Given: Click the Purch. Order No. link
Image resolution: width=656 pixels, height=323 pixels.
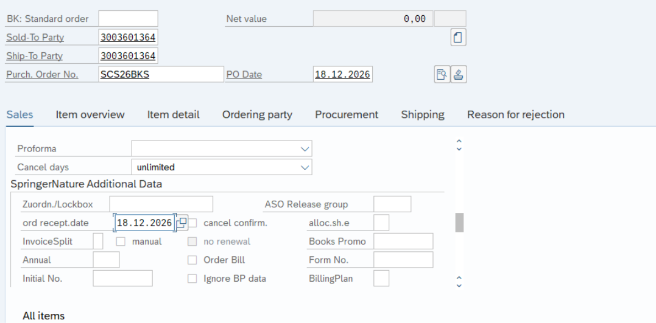Looking at the screenshot, I should coord(42,74).
